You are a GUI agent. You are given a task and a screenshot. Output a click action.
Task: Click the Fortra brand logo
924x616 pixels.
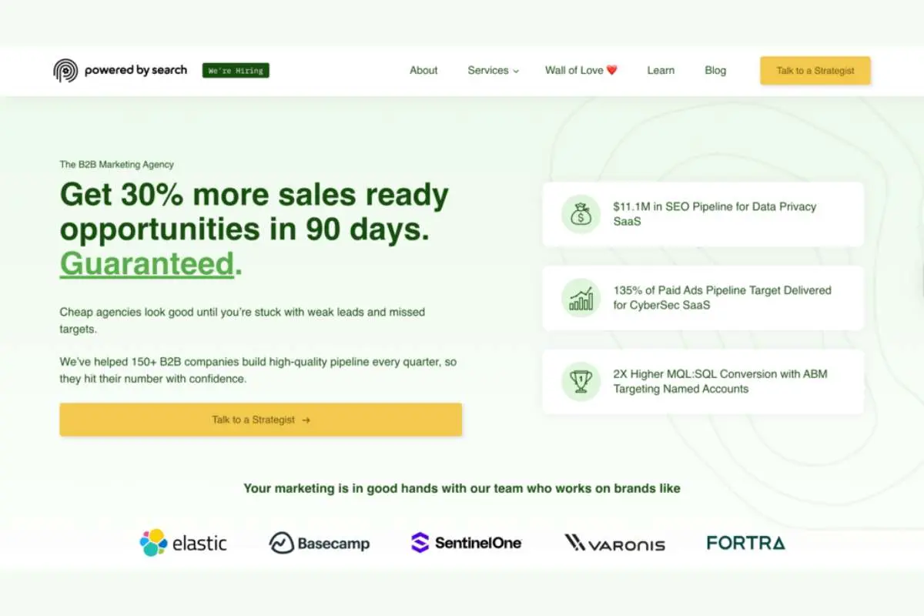(746, 543)
